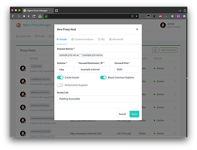197x150 pixels.
Task: Click the Domain Names input field
Action: click(98, 55)
